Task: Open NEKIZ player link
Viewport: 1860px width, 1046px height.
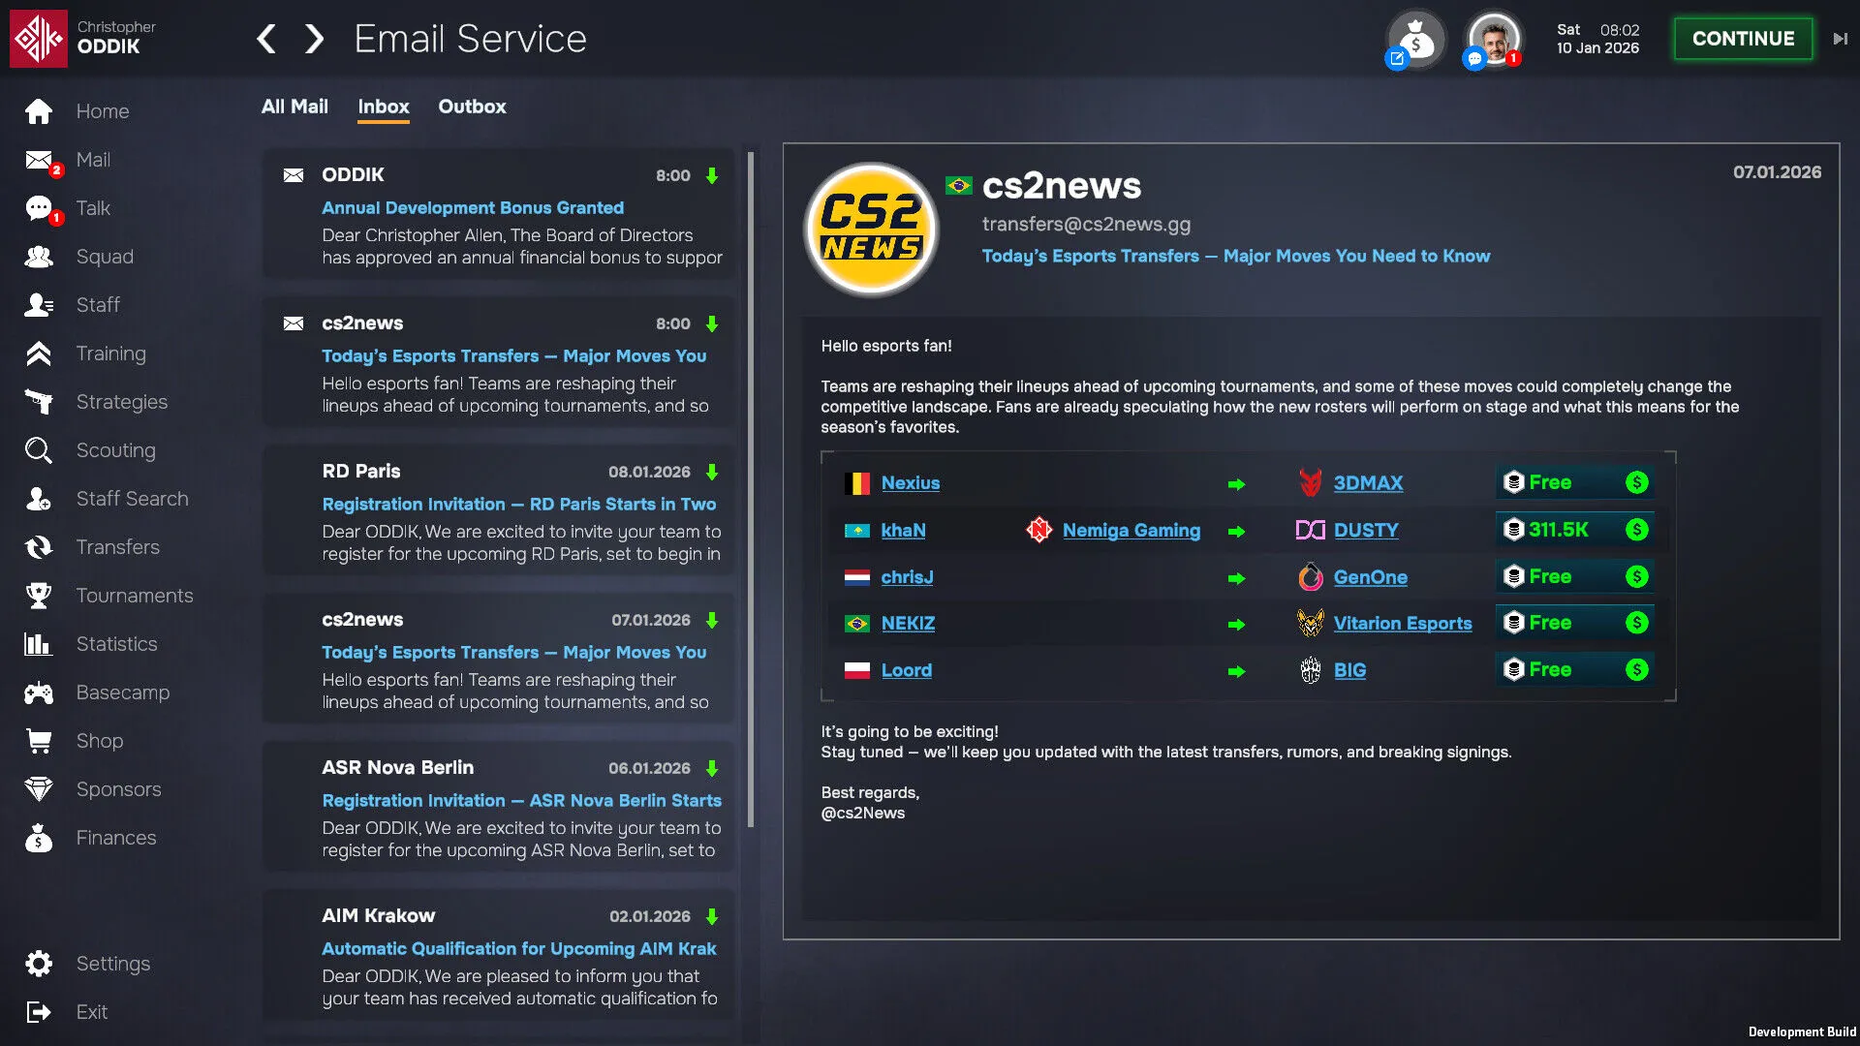Action: (908, 624)
